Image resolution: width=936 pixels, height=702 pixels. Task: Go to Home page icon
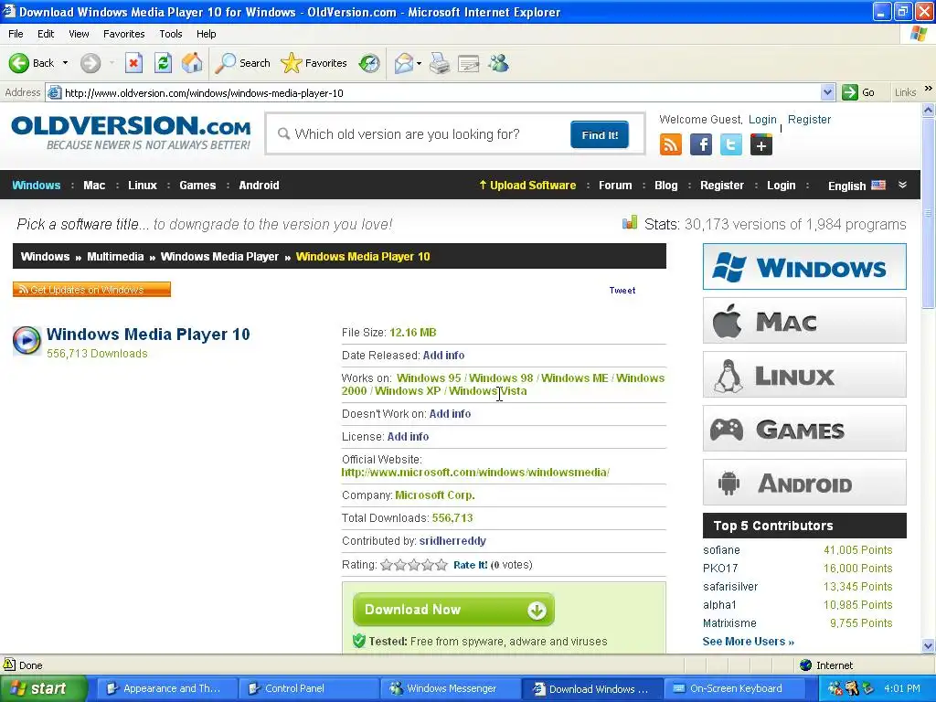pyautogui.click(x=192, y=63)
